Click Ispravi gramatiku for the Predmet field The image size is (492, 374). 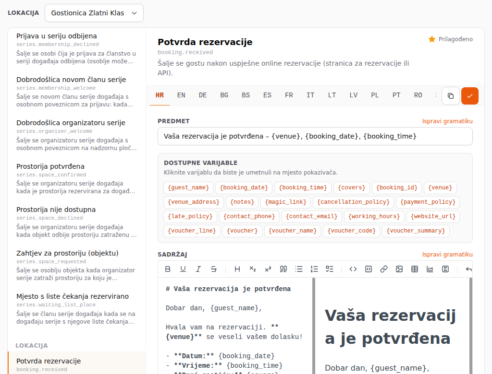[447, 121]
